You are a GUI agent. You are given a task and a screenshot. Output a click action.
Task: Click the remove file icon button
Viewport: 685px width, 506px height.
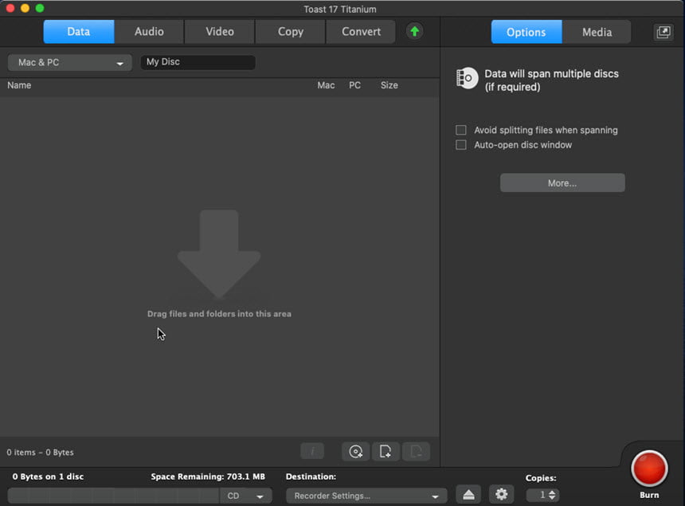coord(416,451)
